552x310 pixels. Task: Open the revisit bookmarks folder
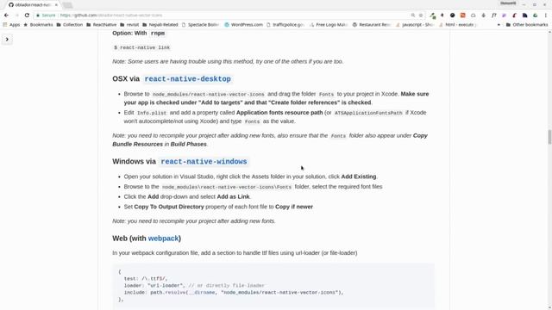point(129,25)
